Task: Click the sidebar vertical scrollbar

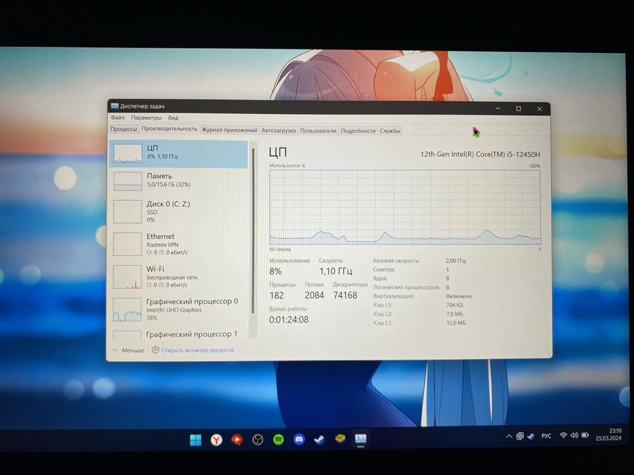Action: pyautogui.click(x=253, y=231)
